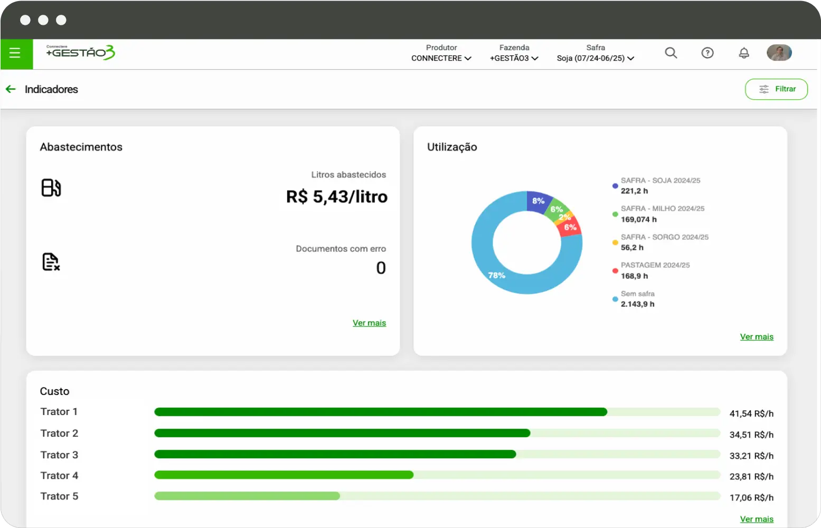
Task: Go back using the green arrow
Action: coord(11,89)
